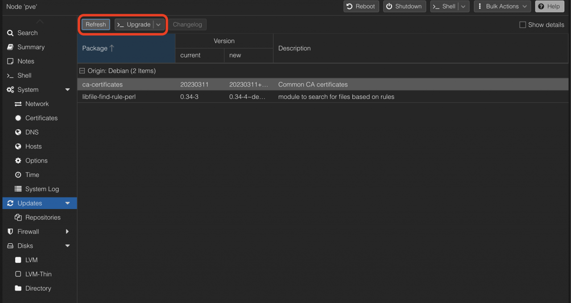The width and height of the screenshot is (571, 303).
Task: Collapse the Disks section arrow
Action: [x=67, y=246]
